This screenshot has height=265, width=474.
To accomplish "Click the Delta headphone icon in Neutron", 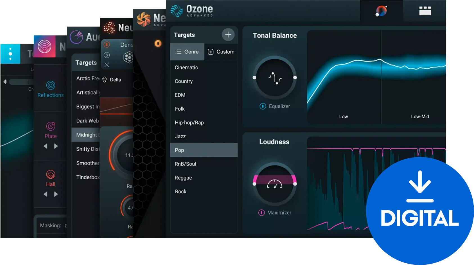I will coord(104,80).
